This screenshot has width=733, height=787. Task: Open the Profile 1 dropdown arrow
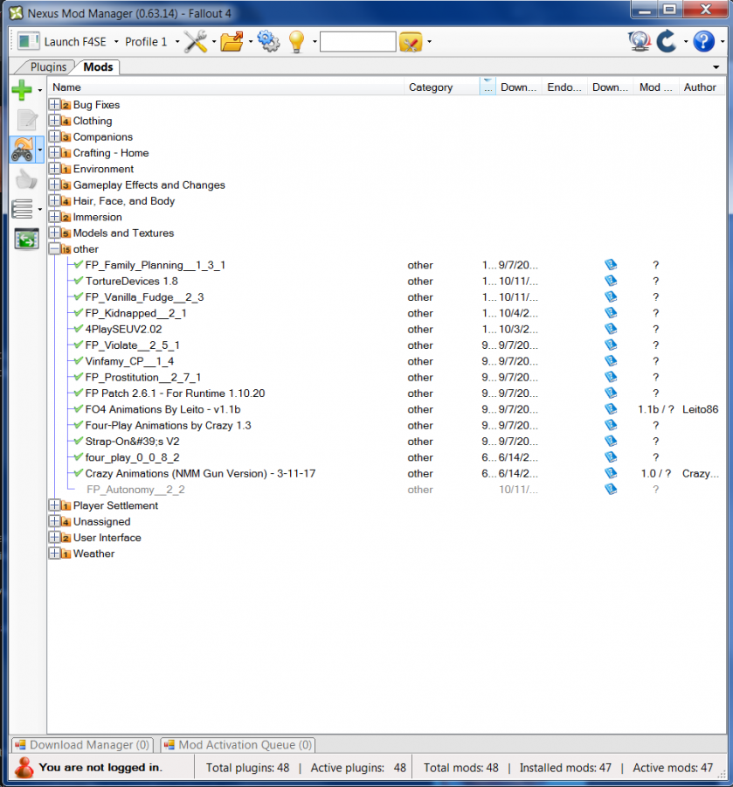(x=177, y=42)
